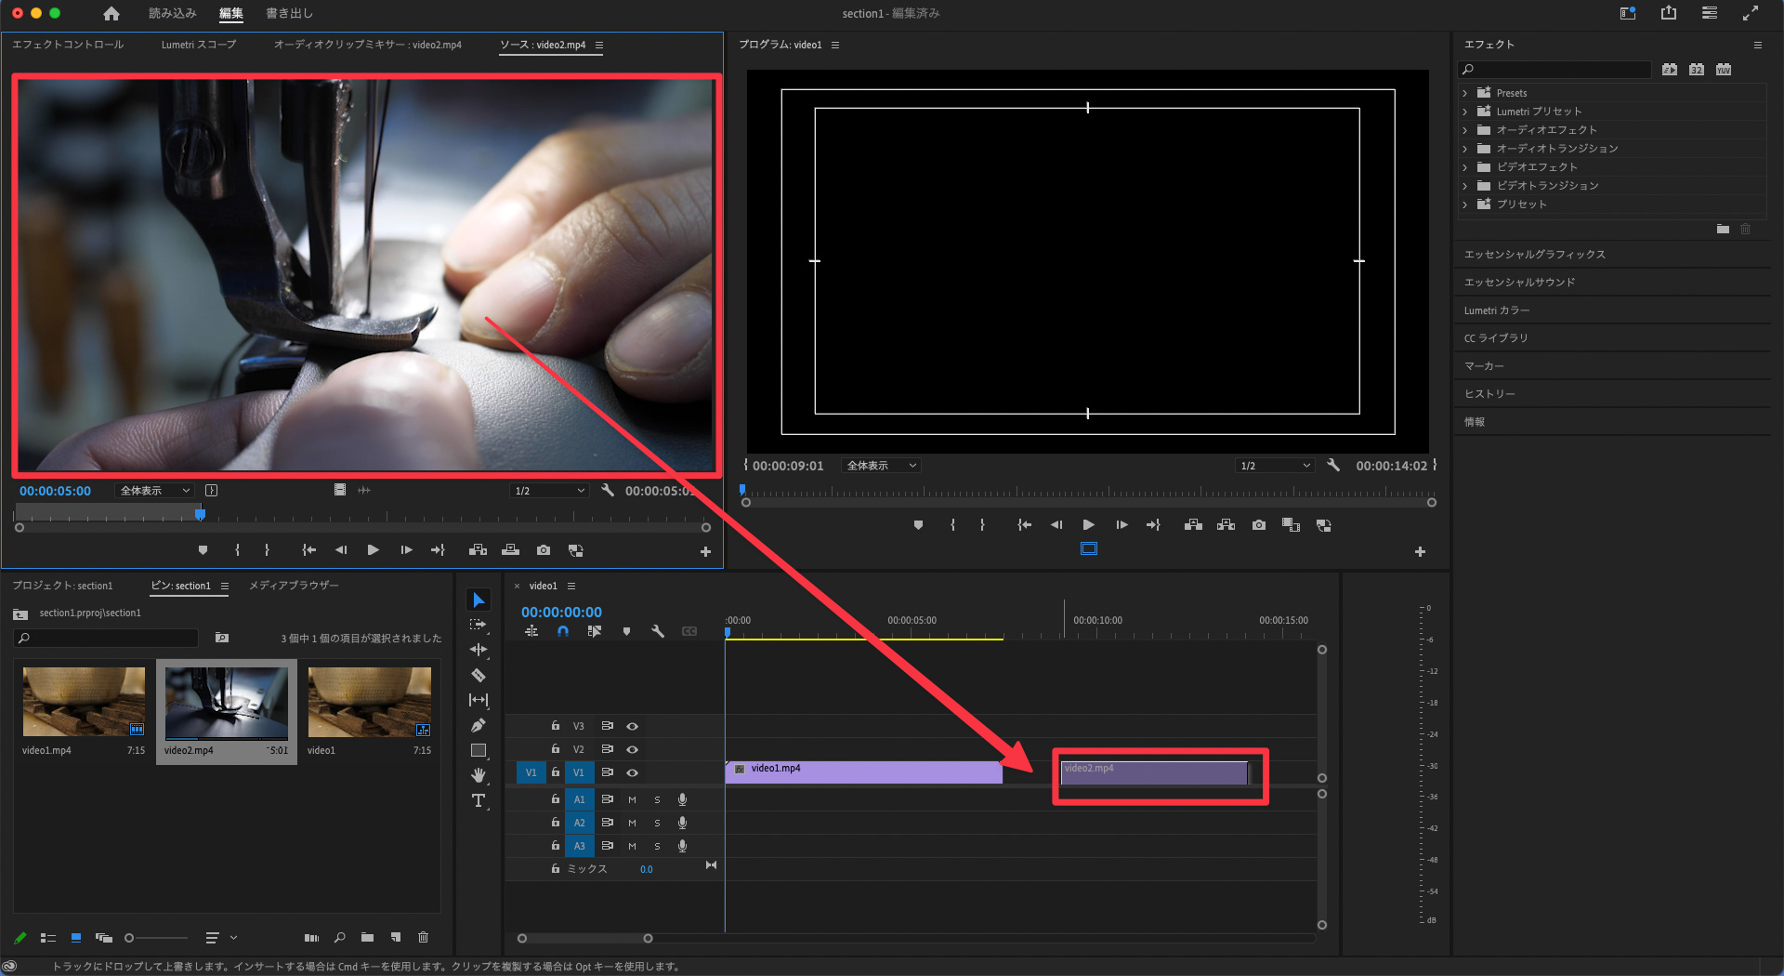1784x976 pixels.
Task: Toggle the lock on track V3
Action: click(x=556, y=726)
